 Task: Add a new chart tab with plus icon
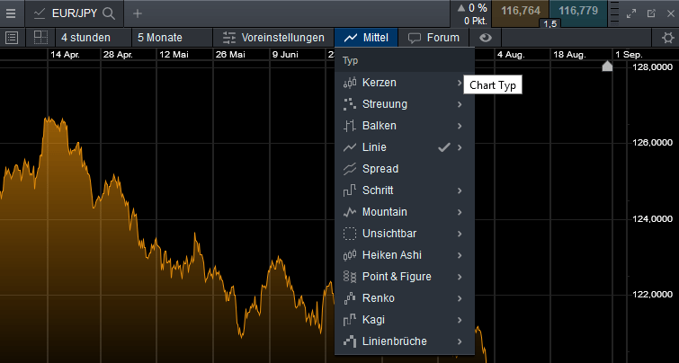tap(138, 13)
